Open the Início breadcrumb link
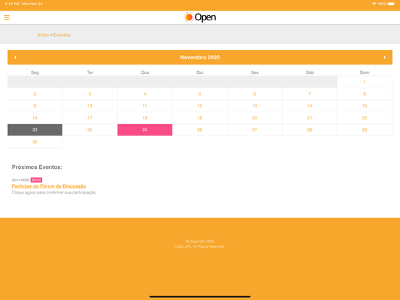 pyautogui.click(x=43, y=35)
